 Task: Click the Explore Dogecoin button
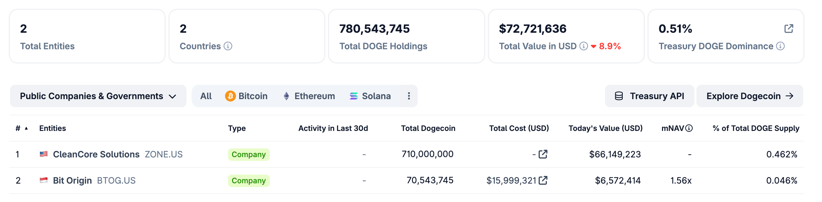click(750, 96)
